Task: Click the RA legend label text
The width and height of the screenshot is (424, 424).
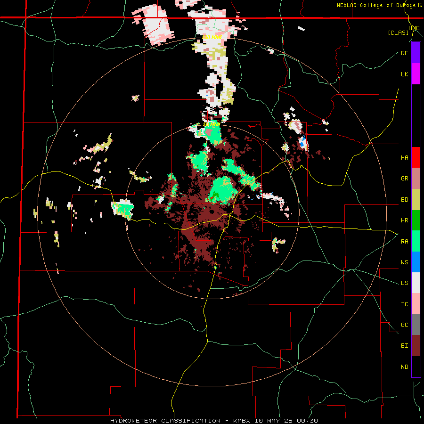Action: (x=404, y=241)
